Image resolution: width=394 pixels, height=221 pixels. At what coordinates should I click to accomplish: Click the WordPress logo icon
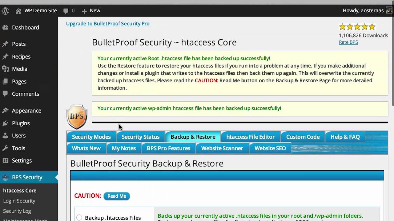click(6, 11)
